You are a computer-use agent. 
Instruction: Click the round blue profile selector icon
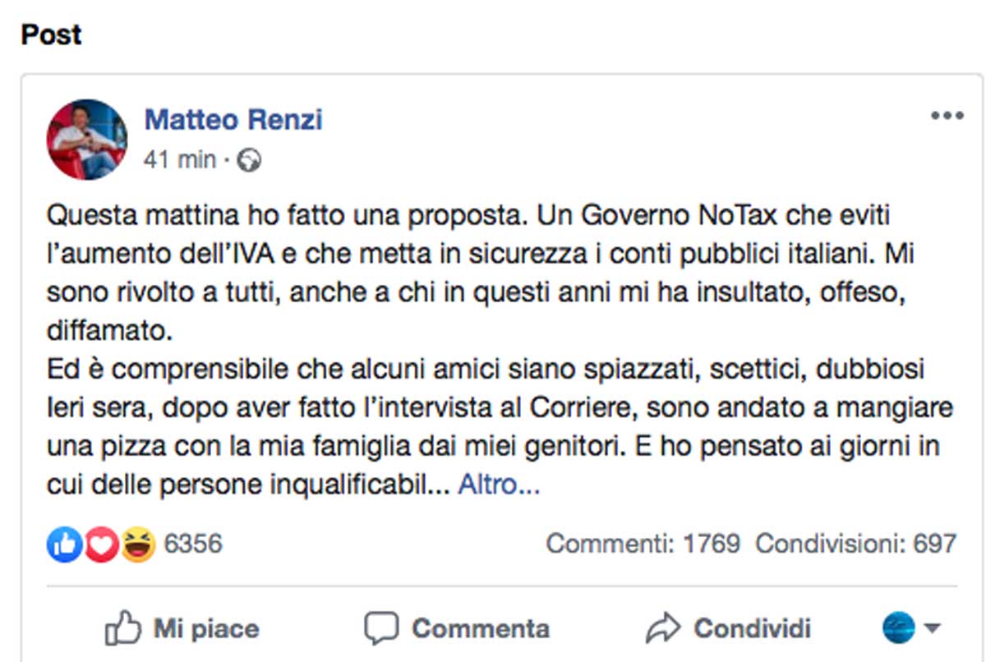[x=898, y=629]
